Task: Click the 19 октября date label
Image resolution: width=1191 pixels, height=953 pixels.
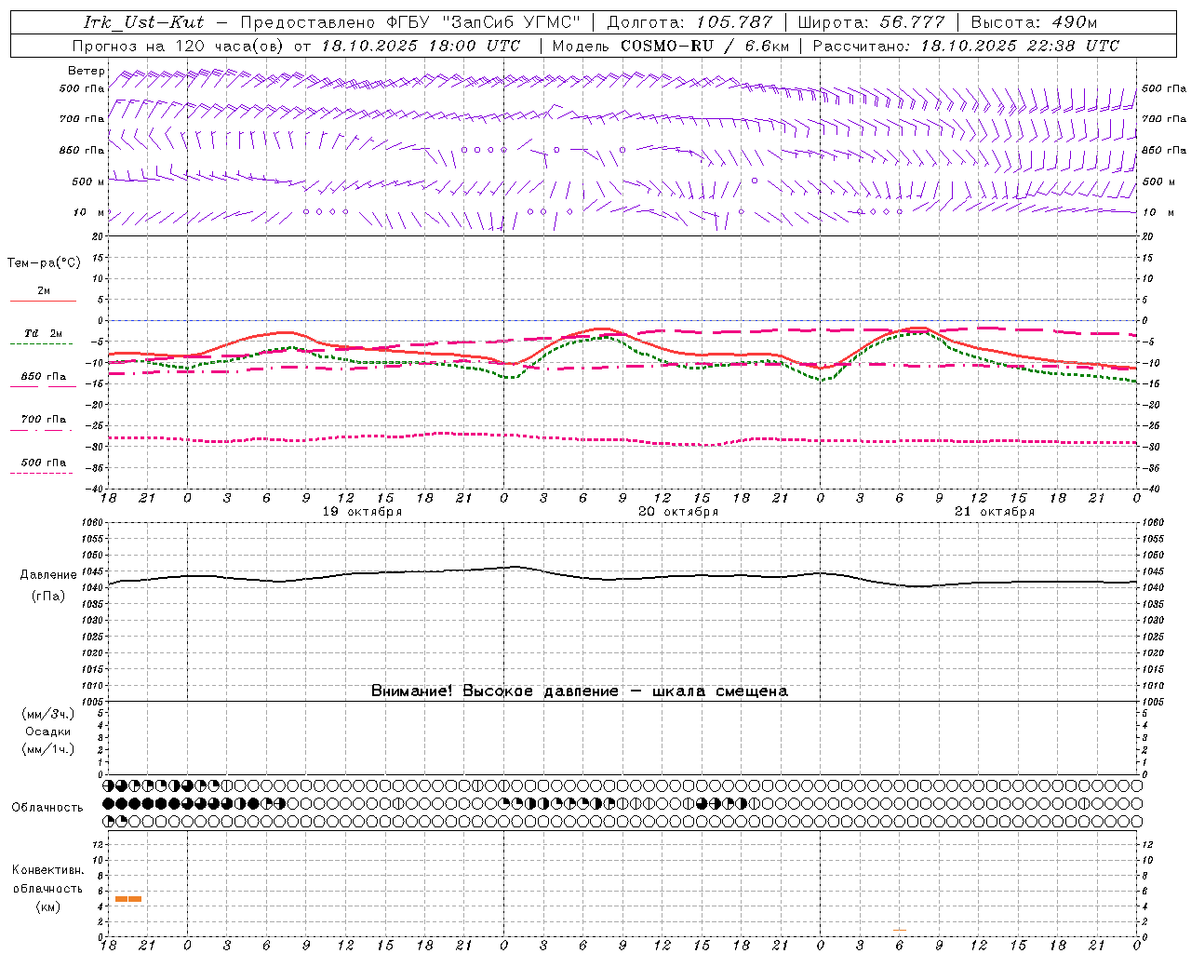Action: (x=362, y=512)
